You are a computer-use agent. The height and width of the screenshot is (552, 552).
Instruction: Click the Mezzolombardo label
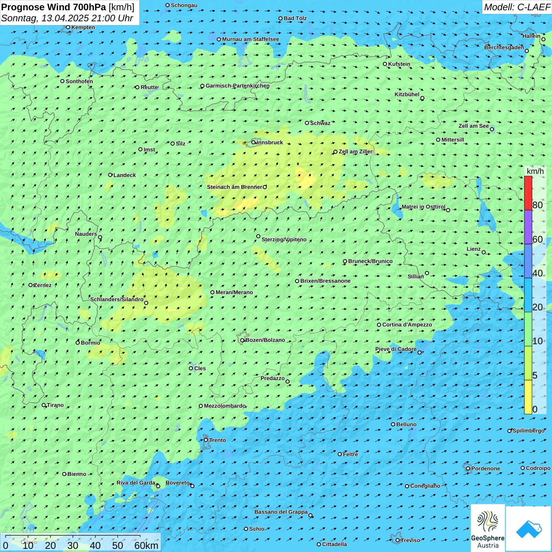pyautogui.click(x=225, y=406)
